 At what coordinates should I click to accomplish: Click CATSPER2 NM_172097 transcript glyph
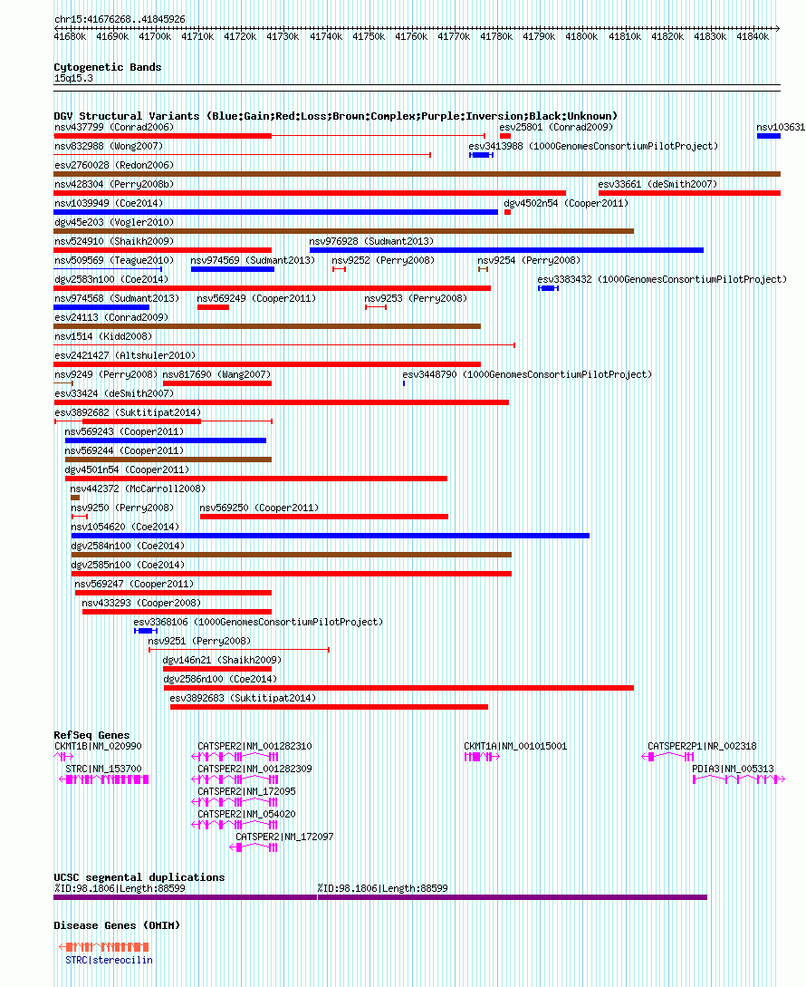pos(254,847)
